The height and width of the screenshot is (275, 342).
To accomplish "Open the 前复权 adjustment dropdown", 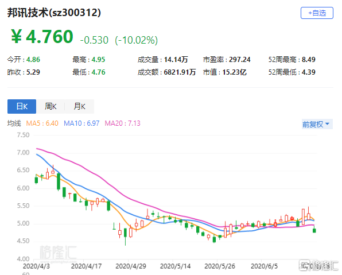I will 317,124.
